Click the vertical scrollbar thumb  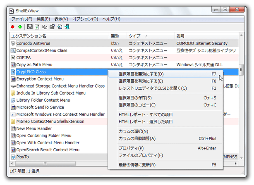coord(241,70)
